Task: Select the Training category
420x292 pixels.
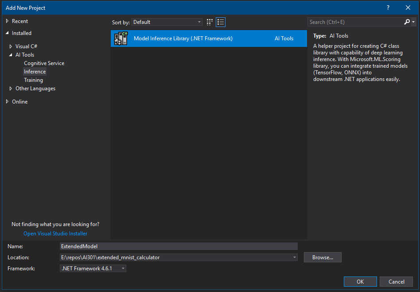Action: [x=34, y=80]
